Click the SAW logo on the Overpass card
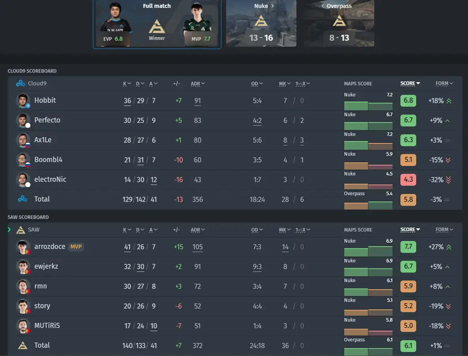Image resolution: width=468 pixels, height=356 pixels. coord(339,21)
